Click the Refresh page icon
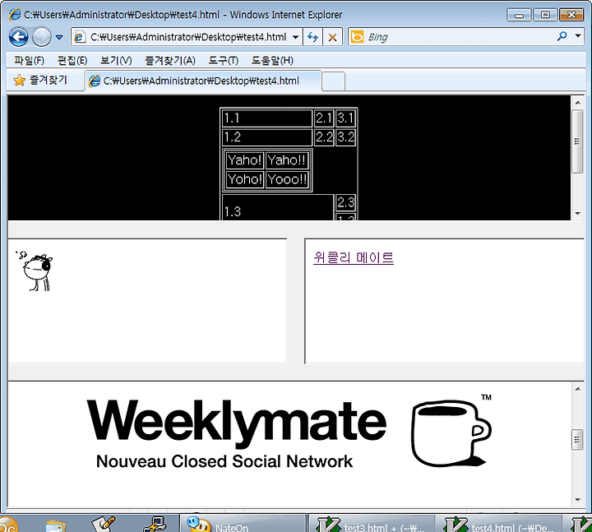The height and width of the screenshot is (532, 592). 312,37
